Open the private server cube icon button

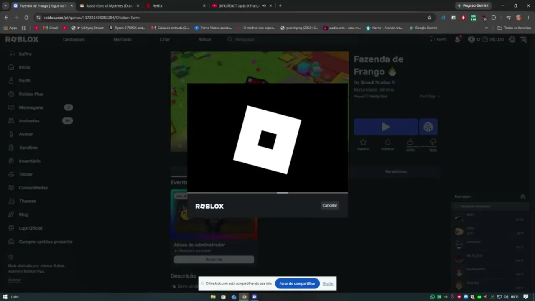pyautogui.click(x=428, y=127)
